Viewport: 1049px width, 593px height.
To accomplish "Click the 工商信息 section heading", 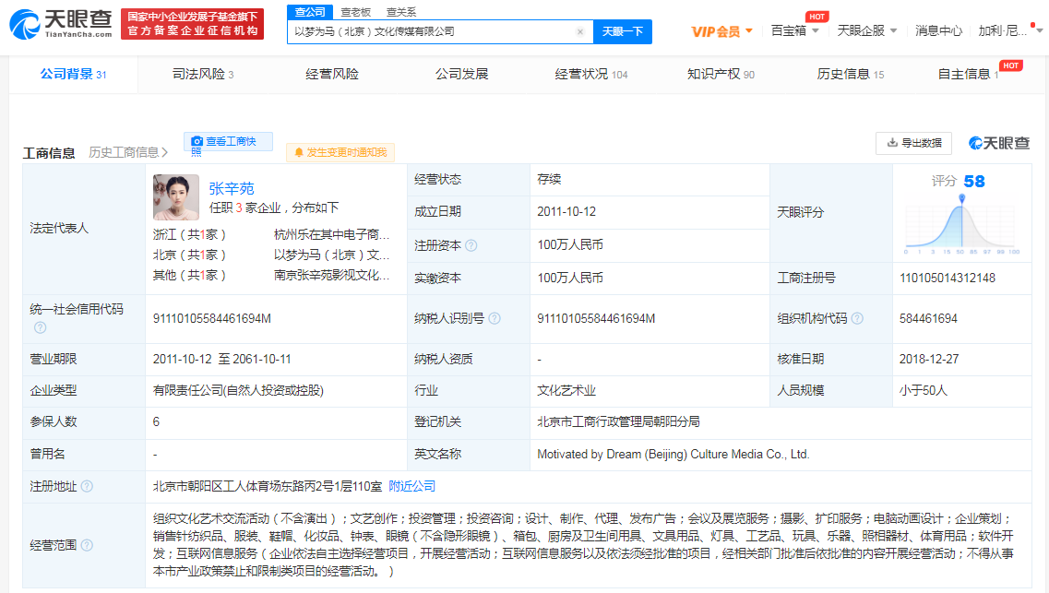I will (49, 153).
